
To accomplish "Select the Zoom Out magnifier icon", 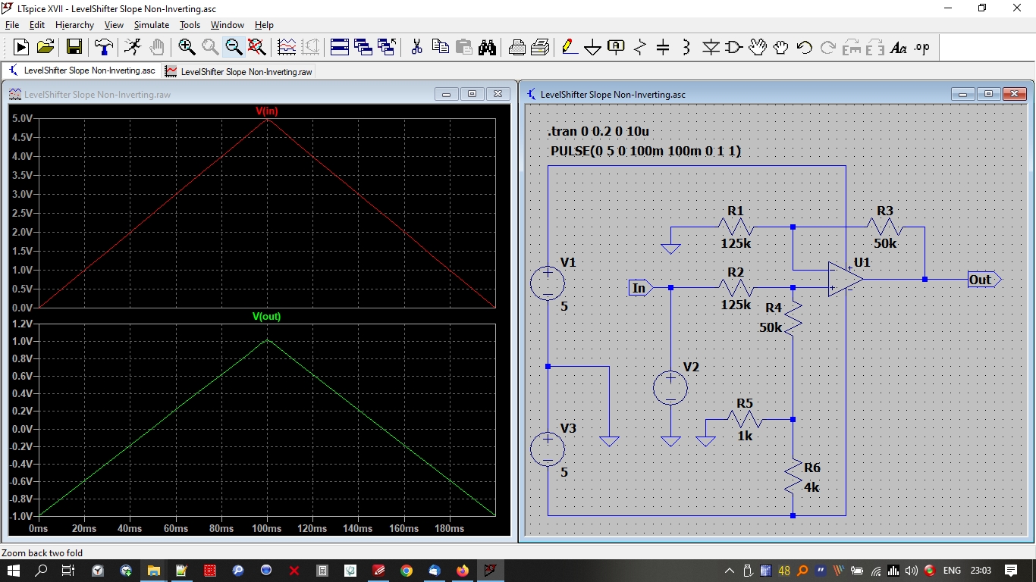I will click(234, 47).
